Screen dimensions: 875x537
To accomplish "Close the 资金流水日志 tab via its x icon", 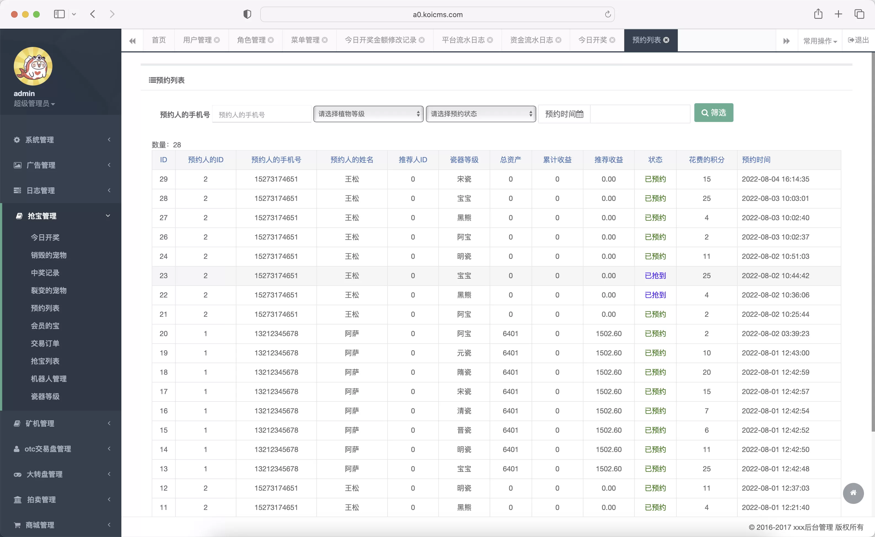I will 558,40.
